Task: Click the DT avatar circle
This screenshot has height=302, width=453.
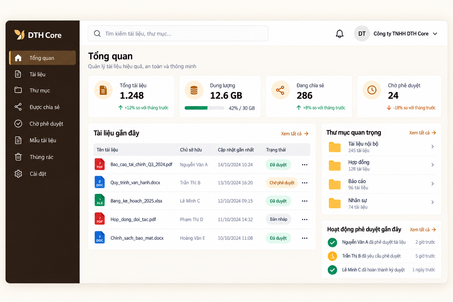Action: [362, 34]
